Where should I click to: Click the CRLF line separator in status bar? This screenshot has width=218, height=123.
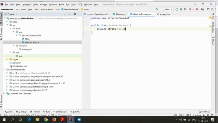pyautogui.click(x=181, y=115)
